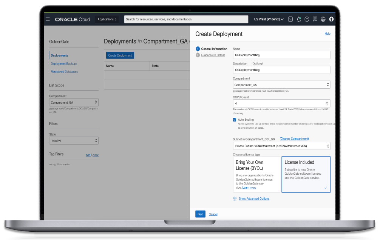Click the Next button
Screen dimensions: 380x240
pyautogui.click(x=200, y=214)
